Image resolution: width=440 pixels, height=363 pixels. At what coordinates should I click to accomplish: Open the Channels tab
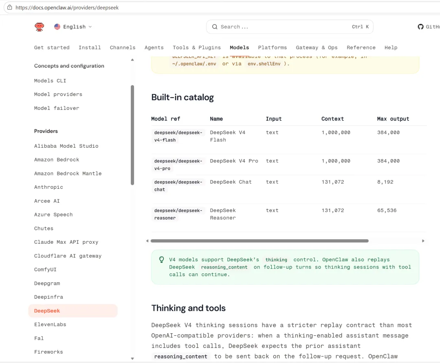tap(123, 47)
